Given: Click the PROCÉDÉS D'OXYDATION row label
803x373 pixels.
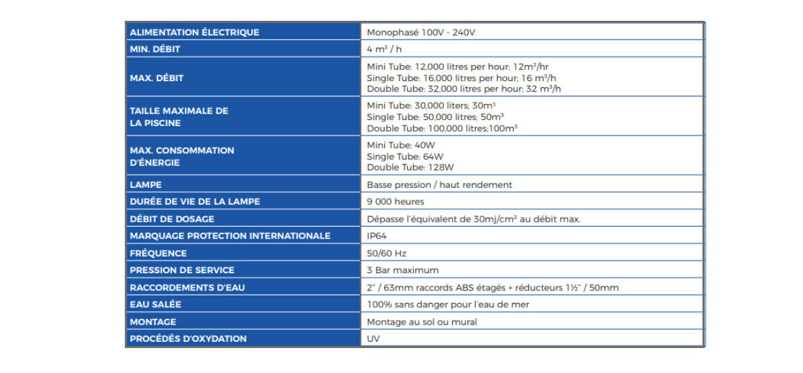Looking at the screenshot, I should 188,339.
